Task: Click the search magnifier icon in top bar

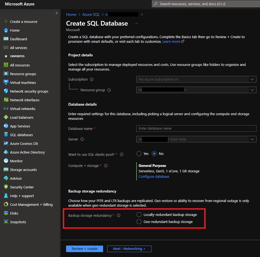Action: tap(156, 4)
